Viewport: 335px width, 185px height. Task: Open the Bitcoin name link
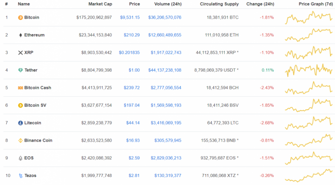point(31,17)
